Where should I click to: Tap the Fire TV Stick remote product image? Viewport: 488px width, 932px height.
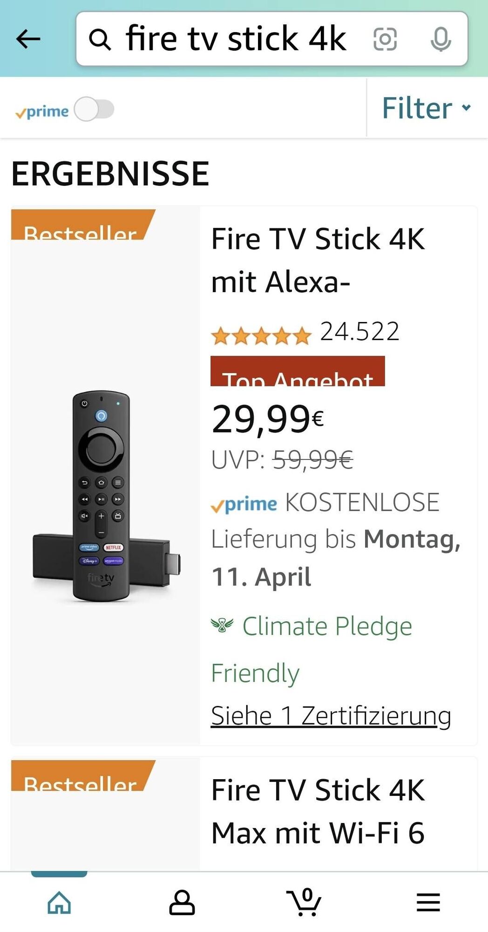[x=106, y=496]
